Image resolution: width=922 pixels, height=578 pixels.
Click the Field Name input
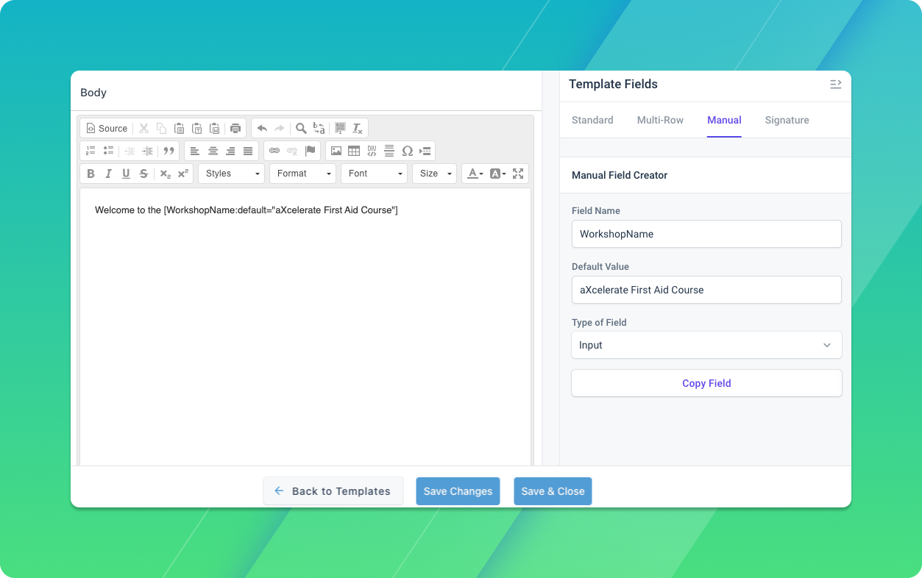(x=706, y=234)
